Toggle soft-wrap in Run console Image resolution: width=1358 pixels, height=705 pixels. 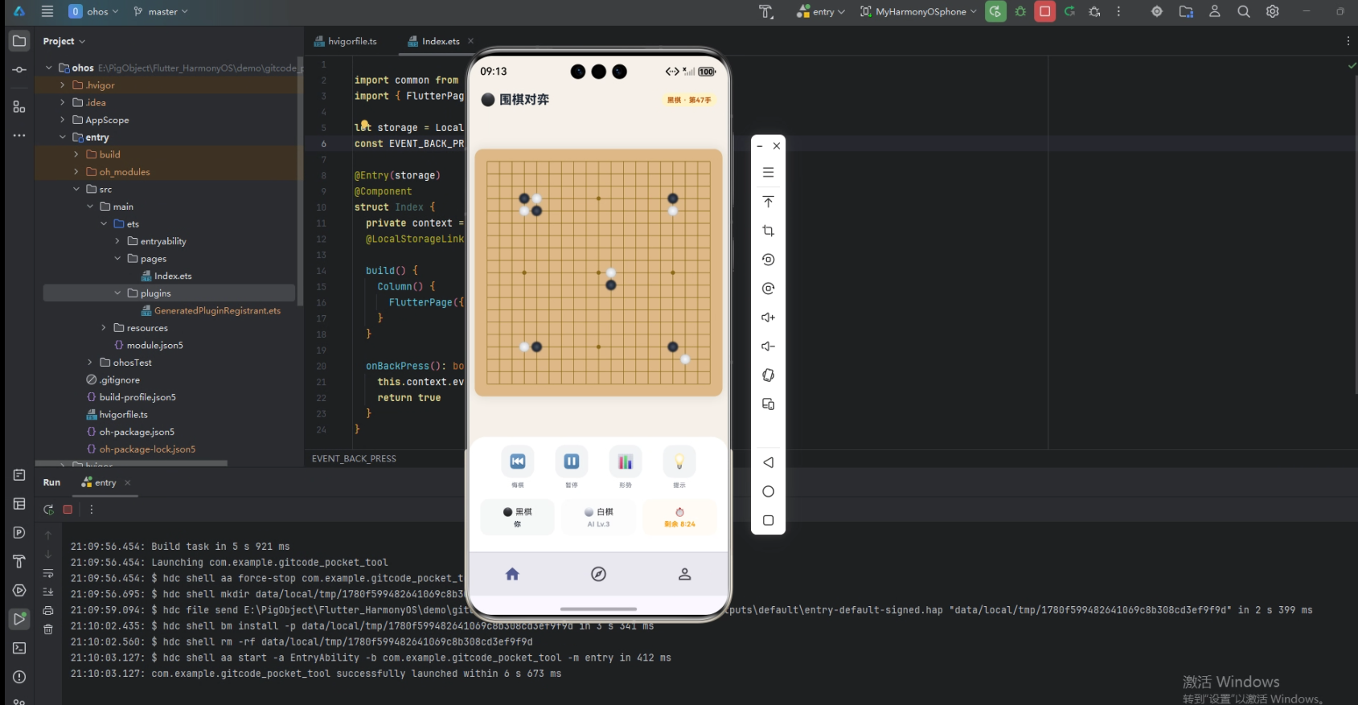coord(48,573)
